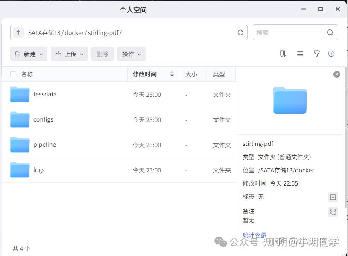348x256 pixels.
Task: Check the select-all checkbox in header
Action: [13, 74]
